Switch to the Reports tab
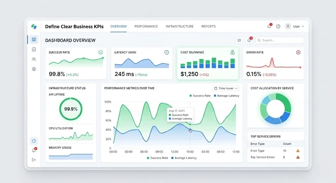 (x=208, y=26)
